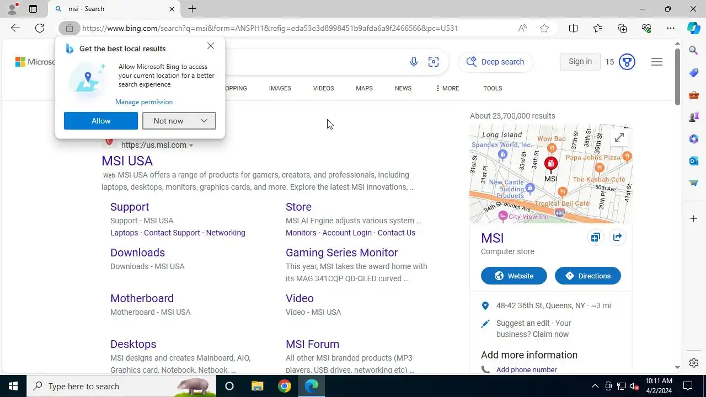
Task: Expand us.msi.com URL dropdown arrow
Action: pos(191,146)
